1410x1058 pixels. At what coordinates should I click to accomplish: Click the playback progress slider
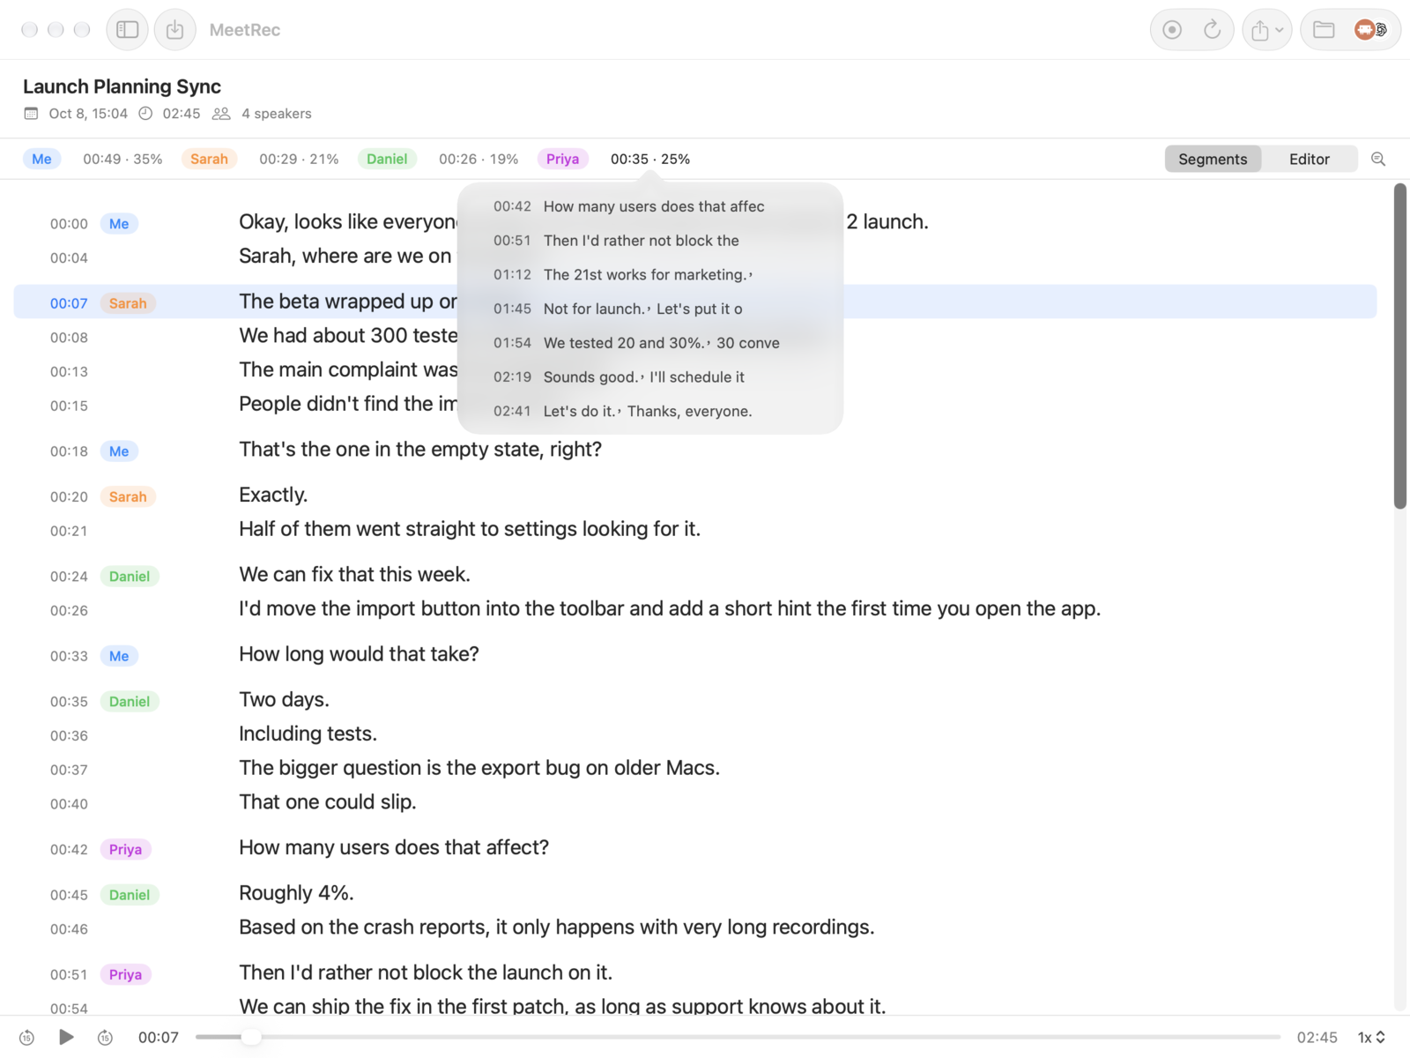(x=738, y=1037)
